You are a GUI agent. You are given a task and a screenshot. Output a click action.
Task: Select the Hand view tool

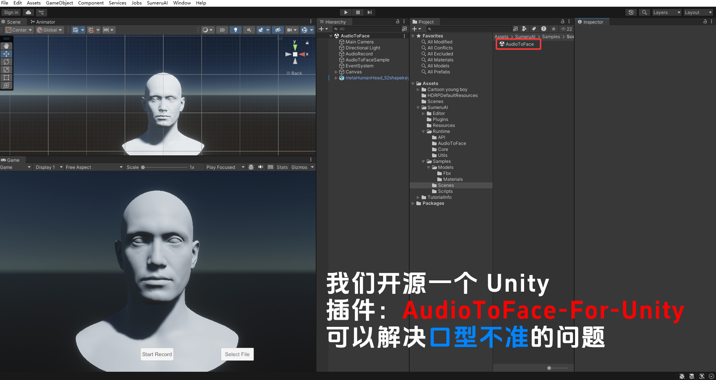[x=6, y=46]
